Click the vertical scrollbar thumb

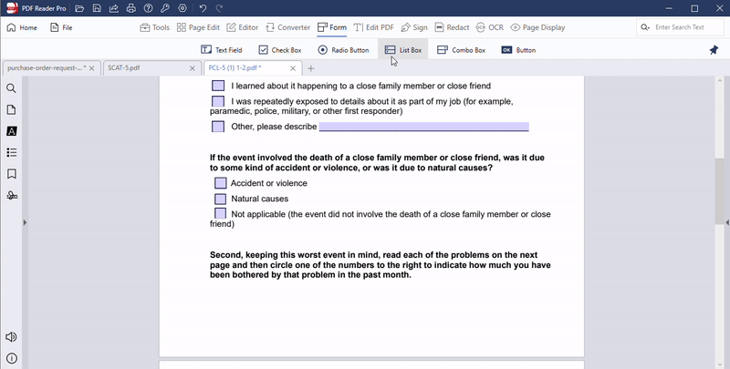tap(719, 191)
